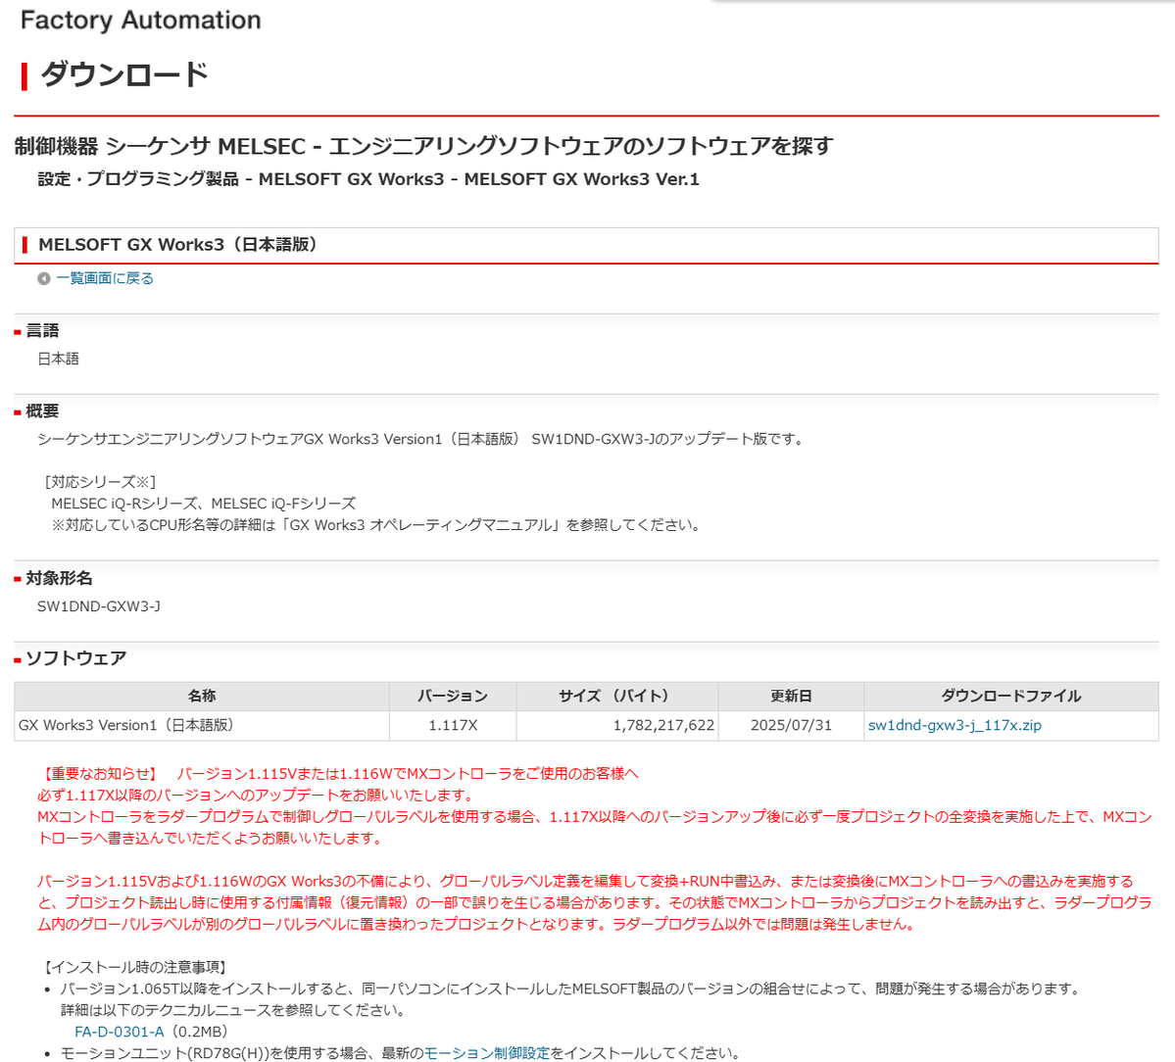
Task: Click the 更新日 column header
Action: [791, 697]
